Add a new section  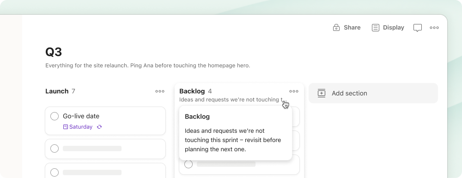point(373,93)
